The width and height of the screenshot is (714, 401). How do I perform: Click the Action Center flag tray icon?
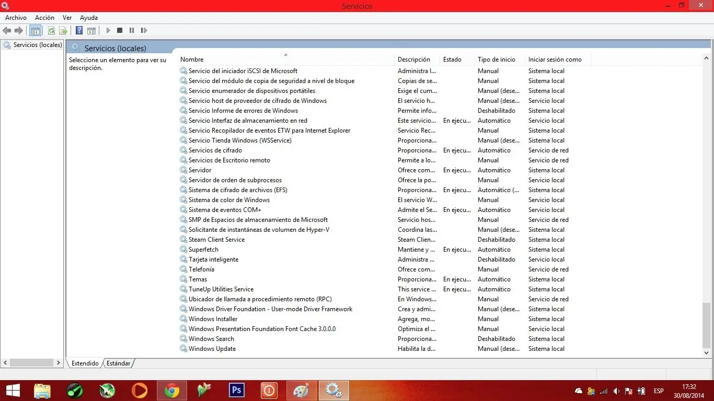(629, 391)
